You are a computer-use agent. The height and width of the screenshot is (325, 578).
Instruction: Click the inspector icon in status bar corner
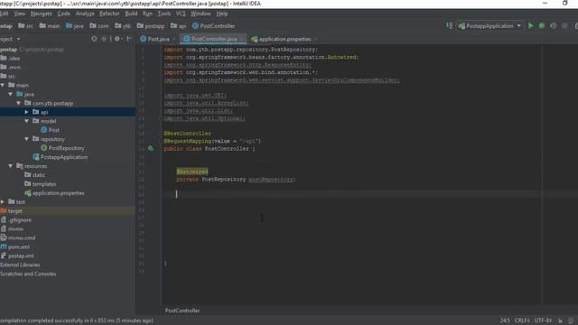(x=571, y=320)
